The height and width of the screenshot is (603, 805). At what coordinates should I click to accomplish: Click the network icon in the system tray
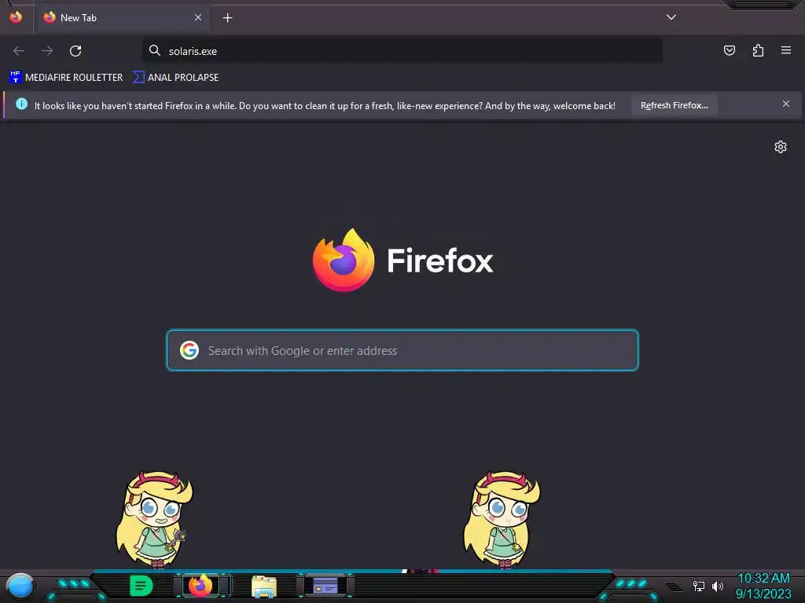(x=699, y=586)
